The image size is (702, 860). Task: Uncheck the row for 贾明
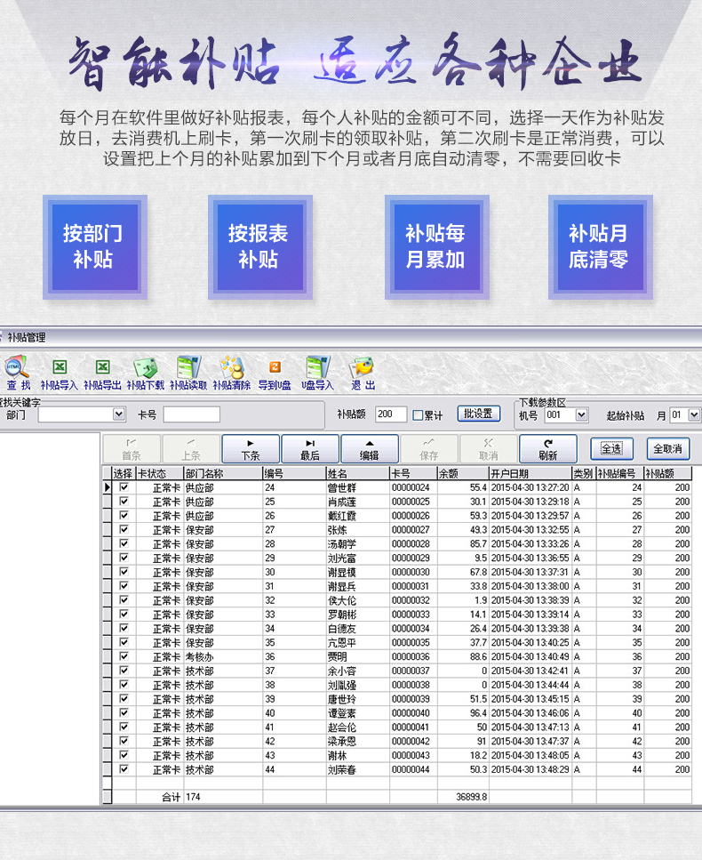[124, 656]
